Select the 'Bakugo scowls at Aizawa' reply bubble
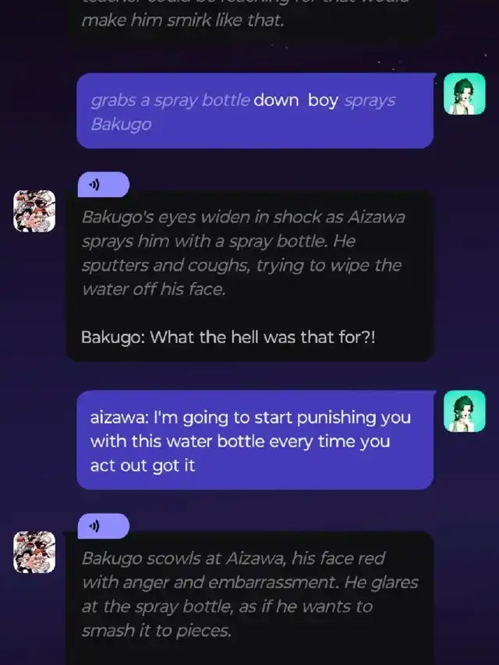This screenshot has height=665, width=499. (x=250, y=598)
